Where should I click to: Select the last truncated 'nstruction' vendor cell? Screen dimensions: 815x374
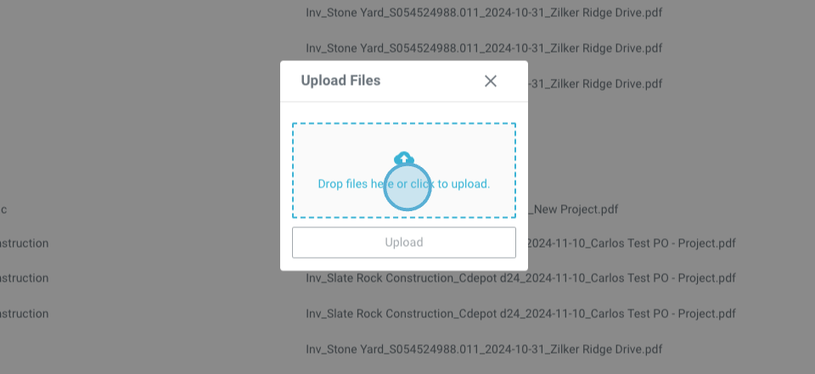point(25,314)
